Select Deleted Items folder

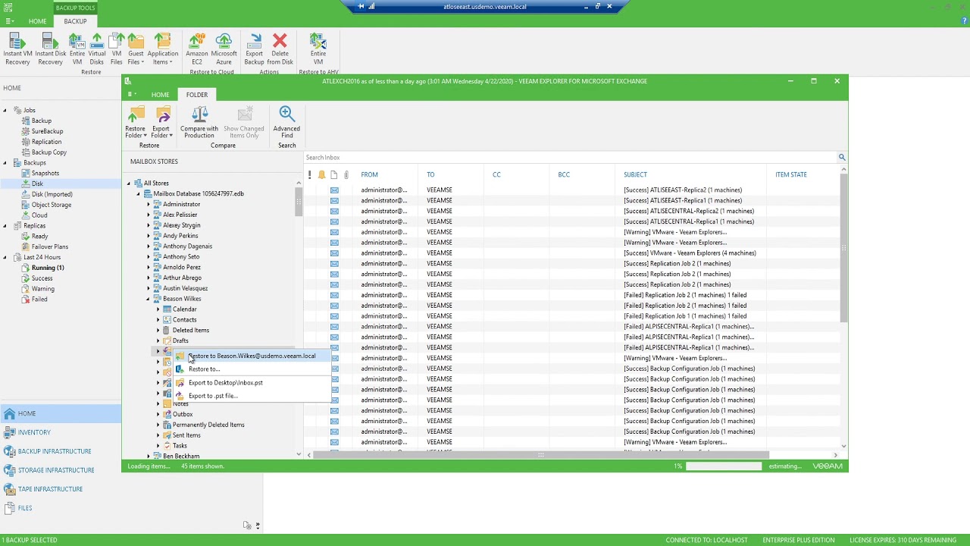pyautogui.click(x=190, y=330)
